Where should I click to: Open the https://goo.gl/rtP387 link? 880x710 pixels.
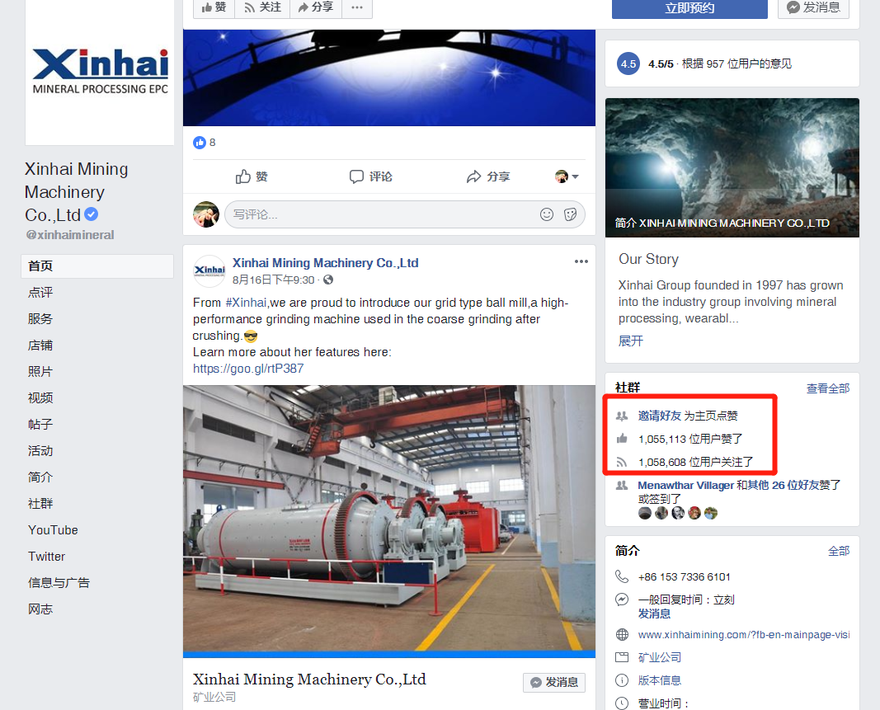[x=248, y=369]
